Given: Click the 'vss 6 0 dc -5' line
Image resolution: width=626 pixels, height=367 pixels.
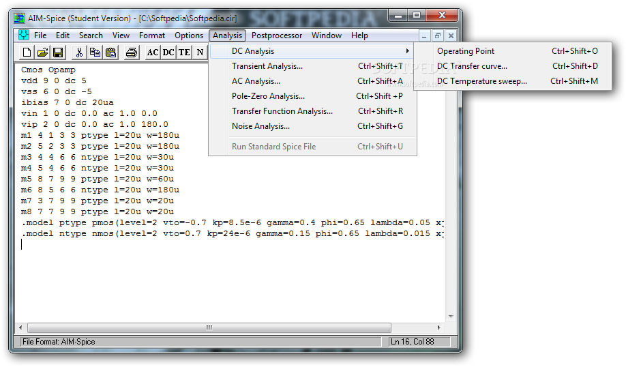Looking at the screenshot, I should (57, 91).
